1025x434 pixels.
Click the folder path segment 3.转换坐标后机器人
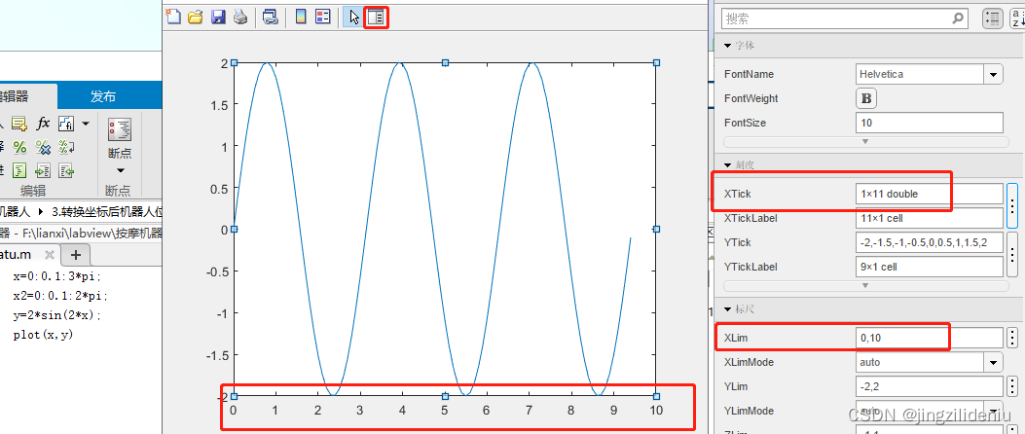(x=106, y=212)
